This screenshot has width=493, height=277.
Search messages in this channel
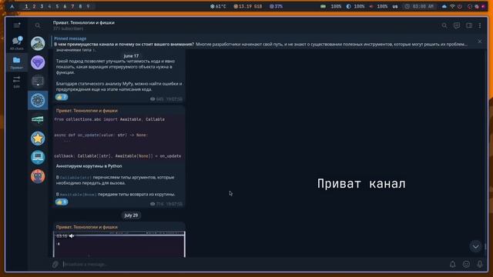(x=444, y=25)
